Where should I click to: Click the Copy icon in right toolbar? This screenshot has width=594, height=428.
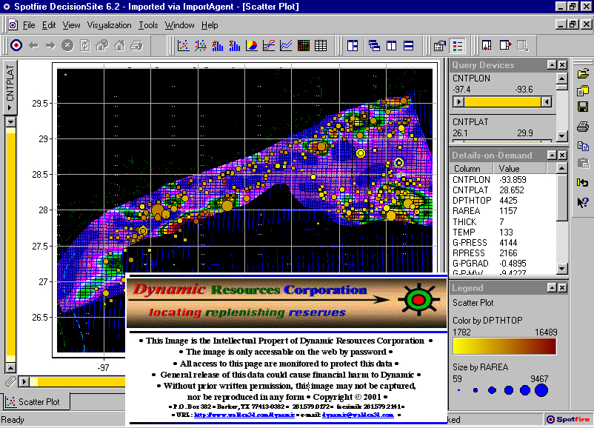(583, 146)
